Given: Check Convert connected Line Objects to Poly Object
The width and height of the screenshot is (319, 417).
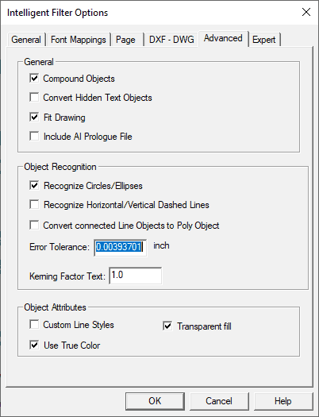Looking at the screenshot, I should (34, 225).
